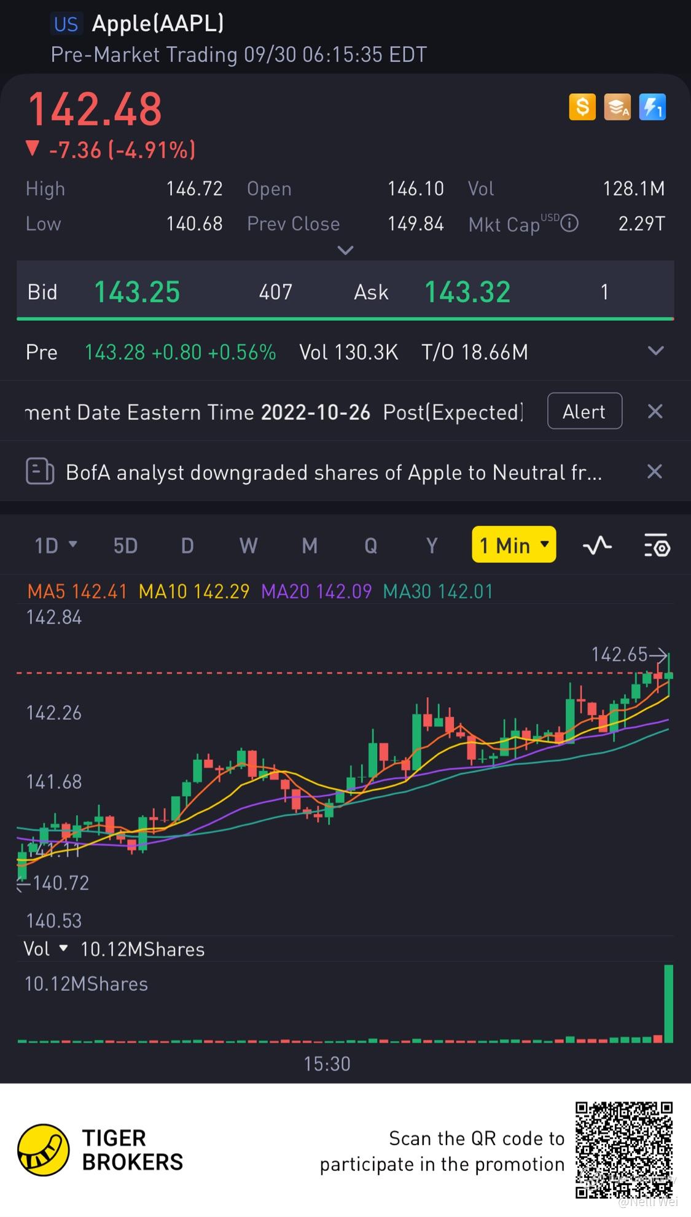This screenshot has width=691, height=1217.
Task: Tap the chart indicator wave icon
Action: pos(597,545)
